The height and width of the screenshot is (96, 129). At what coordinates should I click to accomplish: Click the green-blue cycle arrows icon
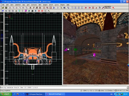coord(19,11)
